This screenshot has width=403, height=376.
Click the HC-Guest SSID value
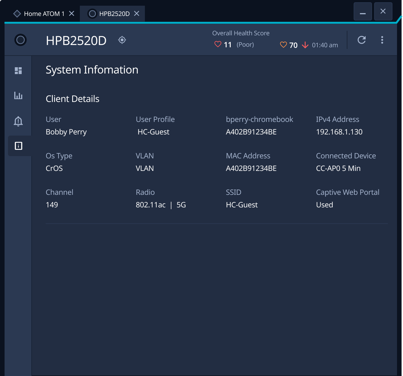242,205
